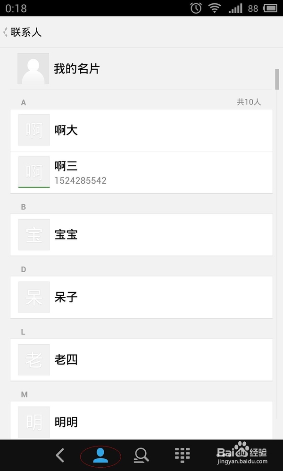Tap my card avatar placeholder
283x471 pixels.
tap(33, 68)
